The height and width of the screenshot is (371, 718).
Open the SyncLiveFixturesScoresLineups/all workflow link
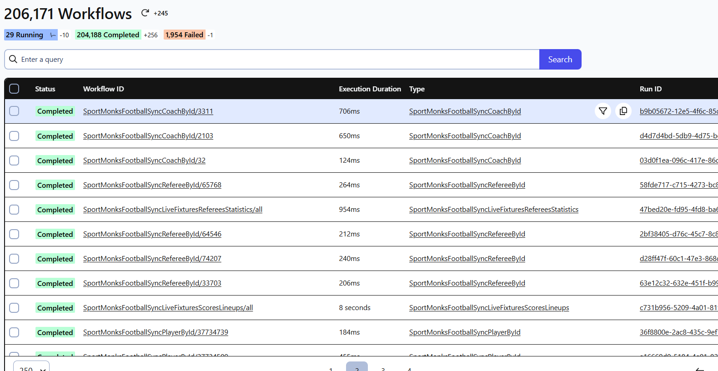(168, 308)
